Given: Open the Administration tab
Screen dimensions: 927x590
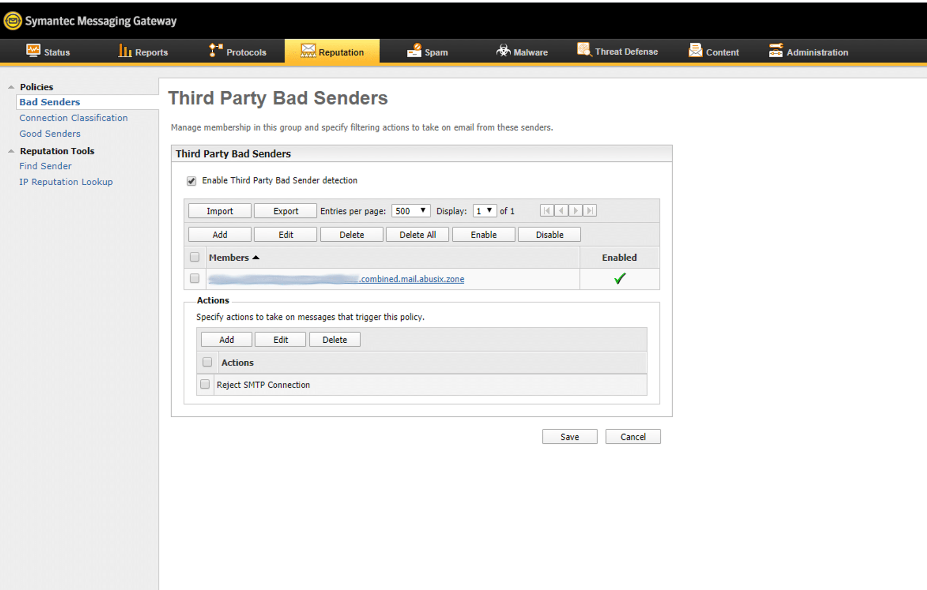Looking at the screenshot, I should (809, 51).
